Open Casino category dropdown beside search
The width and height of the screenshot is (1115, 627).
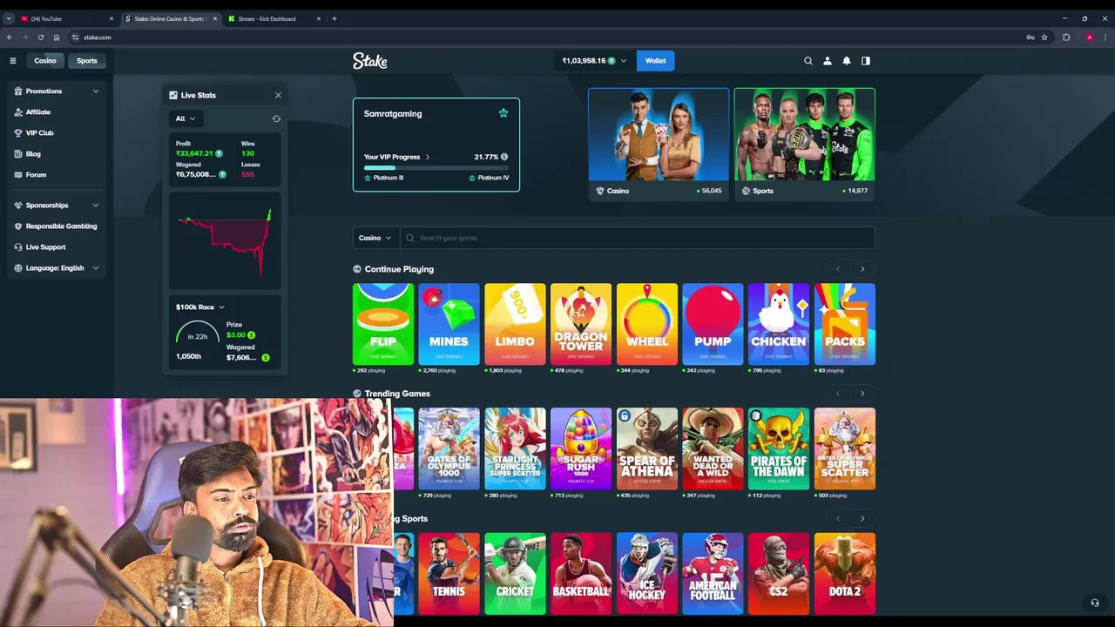[x=375, y=238]
